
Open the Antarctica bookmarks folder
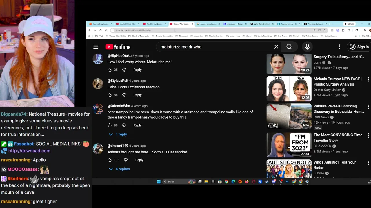[x=197, y=36]
